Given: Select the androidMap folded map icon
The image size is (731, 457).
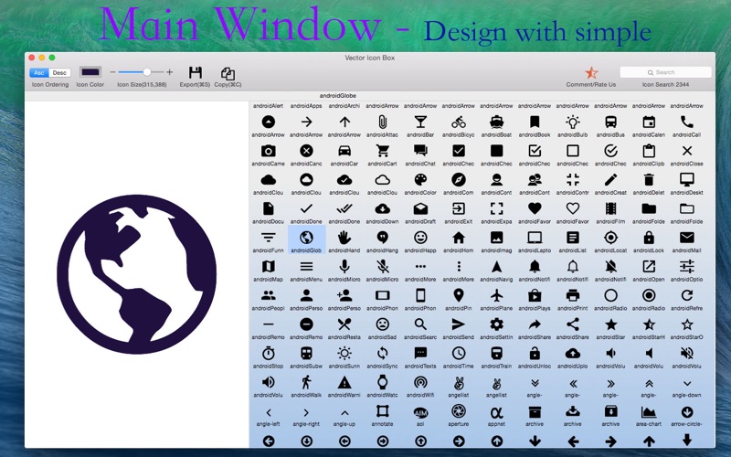Looking at the screenshot, I should 268,267.
